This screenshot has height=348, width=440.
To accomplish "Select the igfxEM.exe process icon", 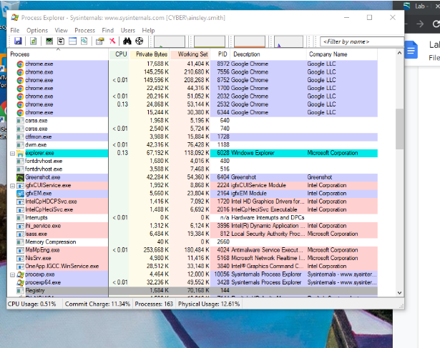I will click(x=20, y=194).
